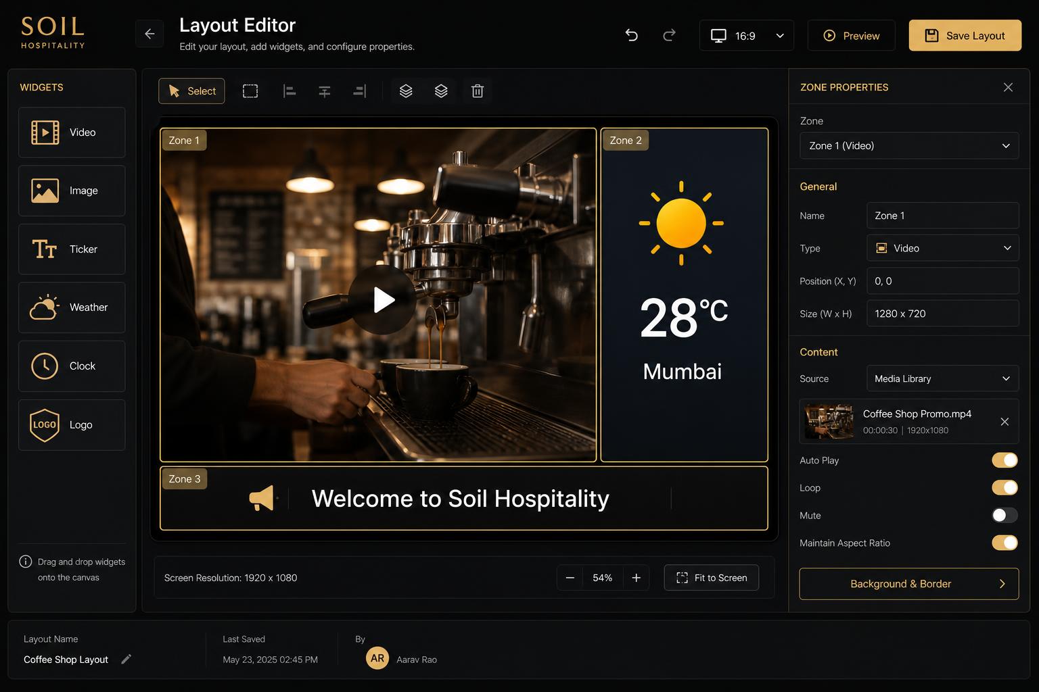Toggle the Loop switch

pyautogui.click(x=1005, y=488)
